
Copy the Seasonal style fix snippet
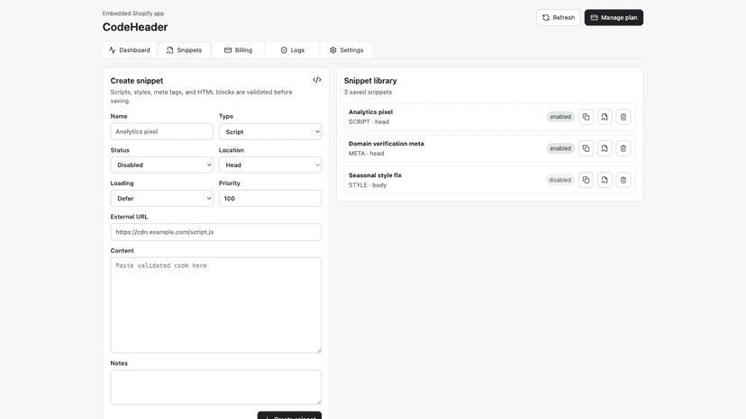coord(586,180)
